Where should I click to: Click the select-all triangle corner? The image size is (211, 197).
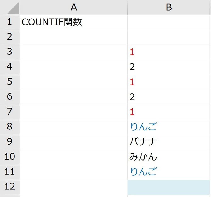pyautogui.click(x=13, y=8)
